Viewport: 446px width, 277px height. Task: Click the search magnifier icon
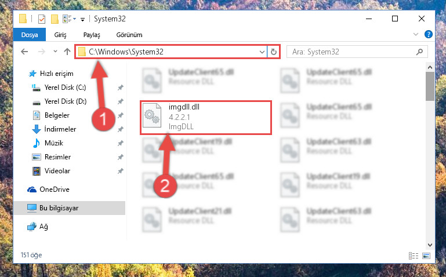pos(419,52)
